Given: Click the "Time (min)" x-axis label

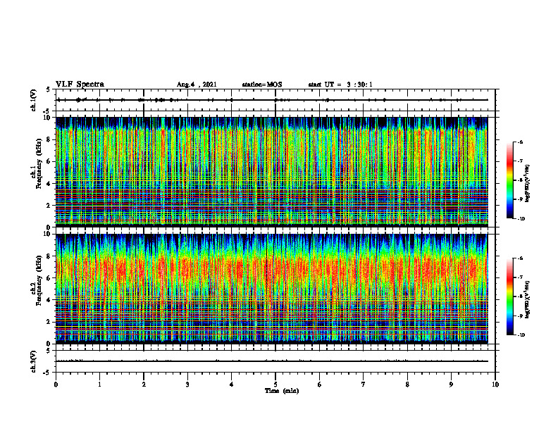Looking at the screenshot, I should tap(282, 391).
